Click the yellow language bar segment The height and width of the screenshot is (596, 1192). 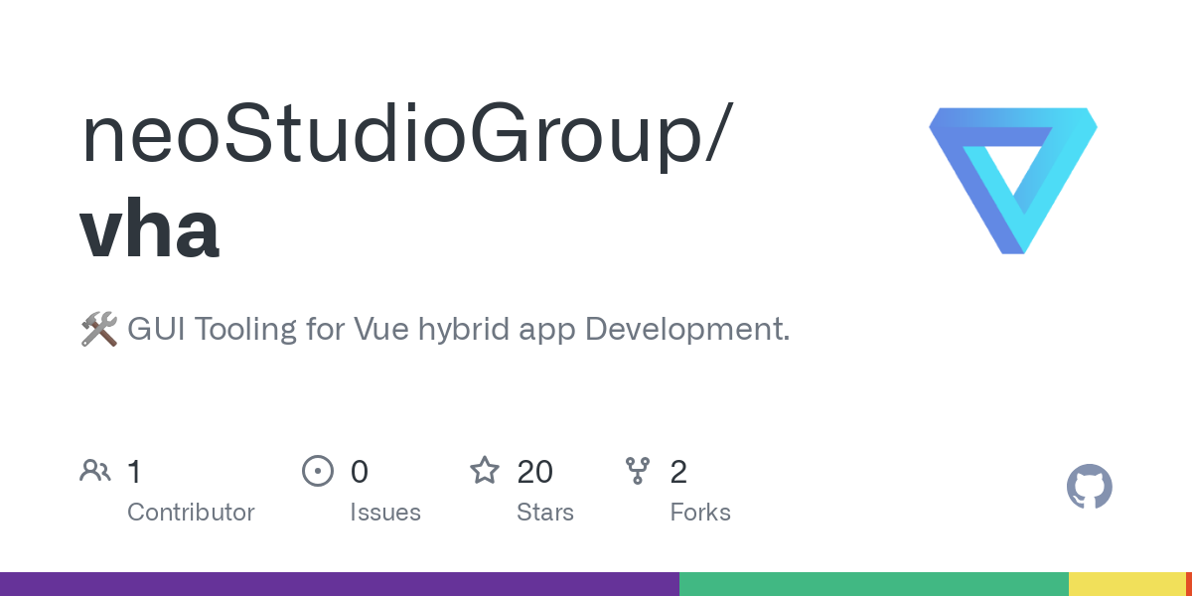tap(1127, 584)
